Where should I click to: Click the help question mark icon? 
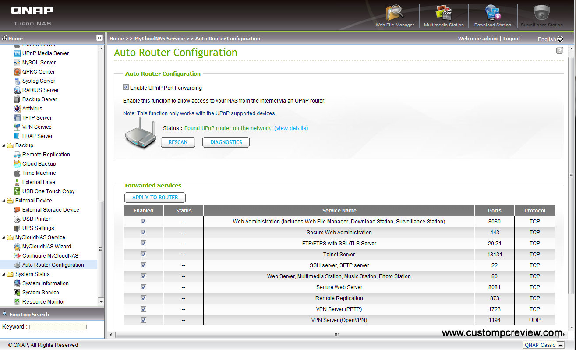coord(559,50)
